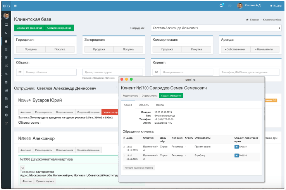Click Создание юр. лица button

tap(59, 28)
